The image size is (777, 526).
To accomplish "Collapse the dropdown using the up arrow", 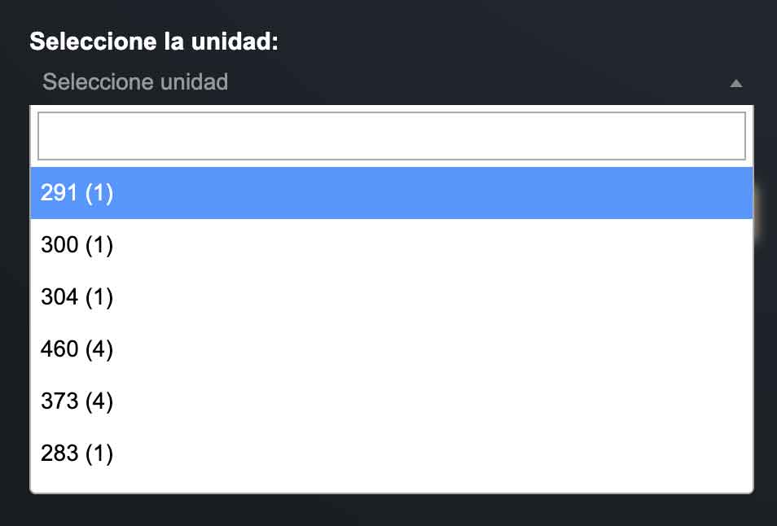I will (x=736, y=83).
